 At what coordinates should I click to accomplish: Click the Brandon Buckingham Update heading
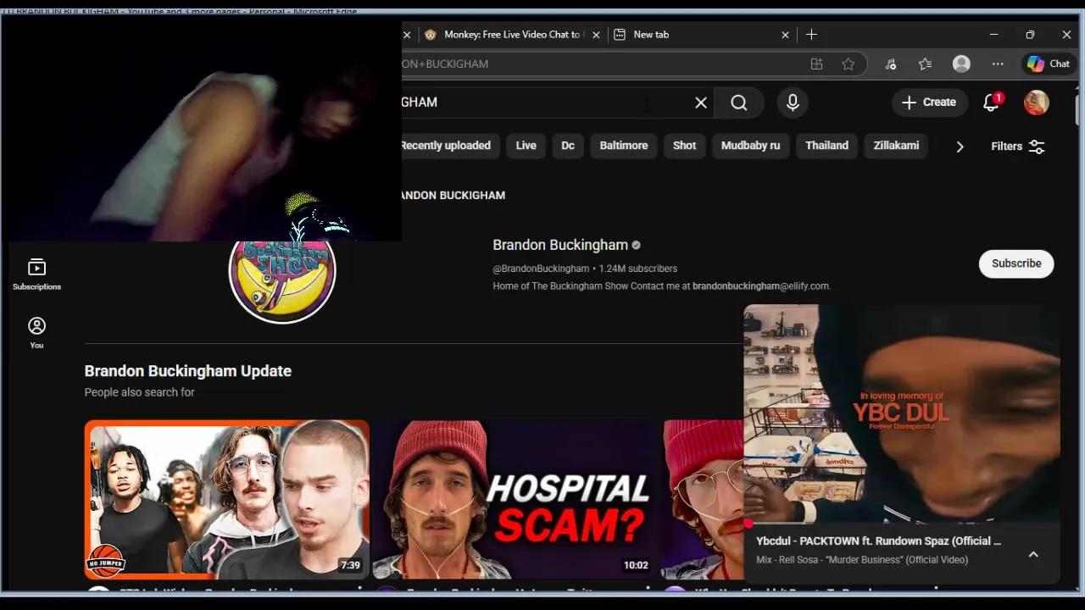click(x=188, y=371)
